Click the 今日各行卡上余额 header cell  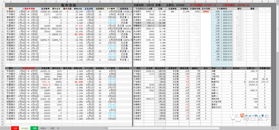[x=144, y=9]
